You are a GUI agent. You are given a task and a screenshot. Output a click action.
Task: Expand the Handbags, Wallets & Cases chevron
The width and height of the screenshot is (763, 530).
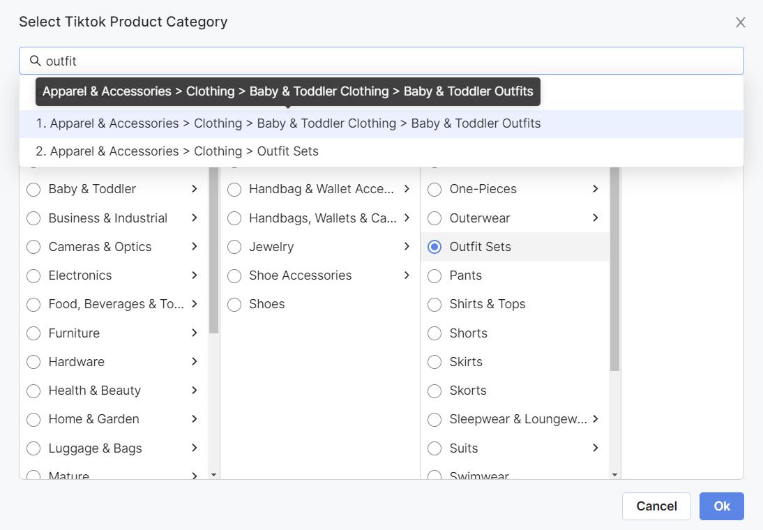(407, 218)
